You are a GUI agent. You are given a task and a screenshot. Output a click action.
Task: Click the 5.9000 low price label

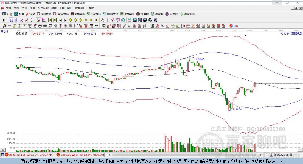point(237,110)
